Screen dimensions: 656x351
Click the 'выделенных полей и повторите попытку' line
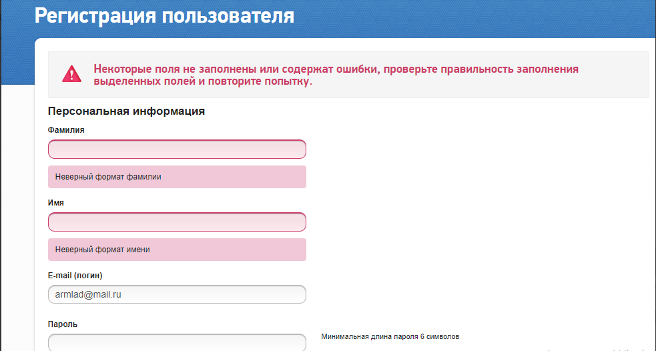pos(203,81)
